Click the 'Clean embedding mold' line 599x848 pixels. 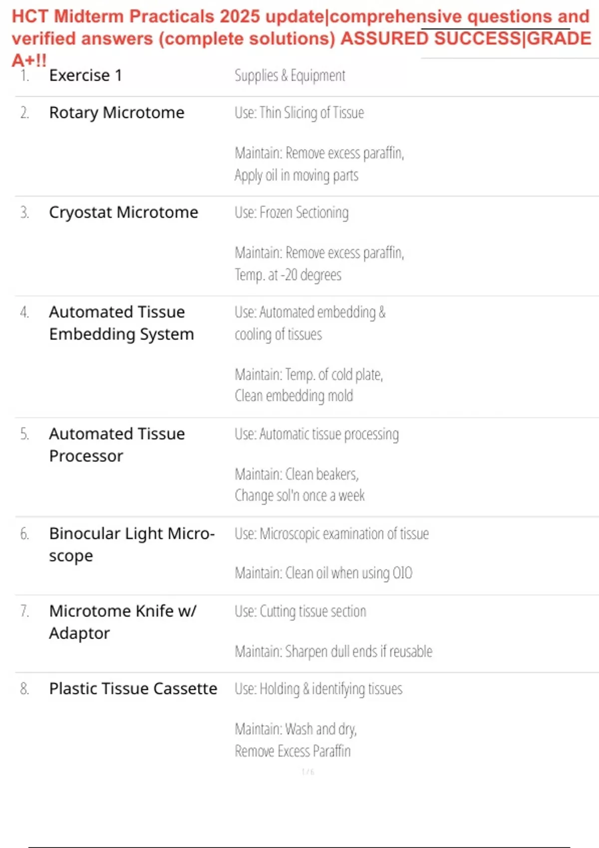(x=294, y=396)
